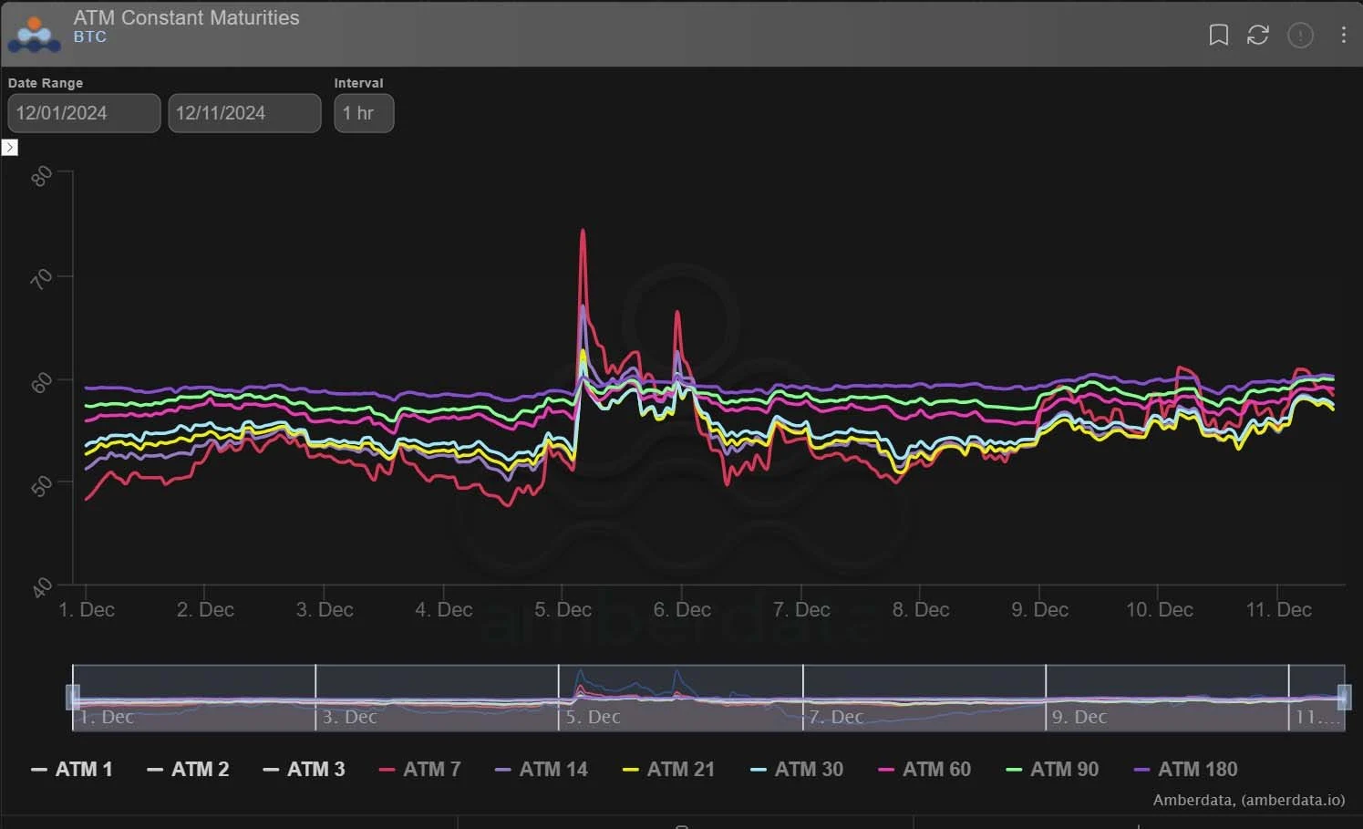The width and height of the screenshot is (1363, 829).
Task: Edit the start date 12/01/2024 field
Action: tap(84, 113)
